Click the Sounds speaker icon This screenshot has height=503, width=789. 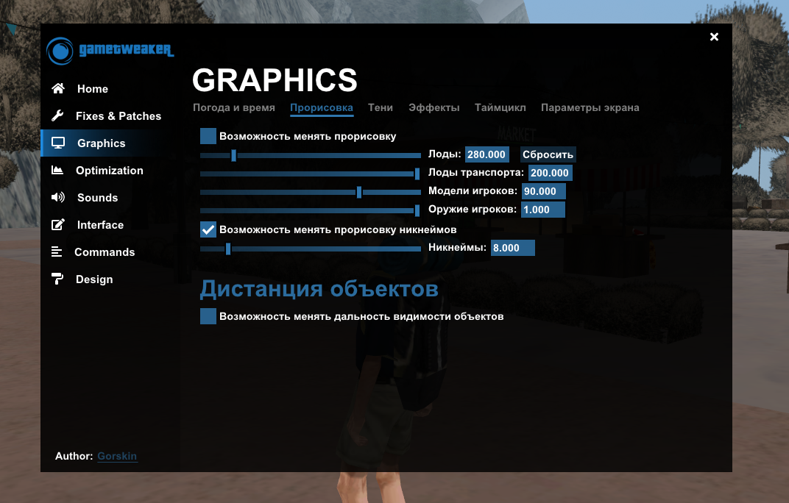(x=57, y=197)
